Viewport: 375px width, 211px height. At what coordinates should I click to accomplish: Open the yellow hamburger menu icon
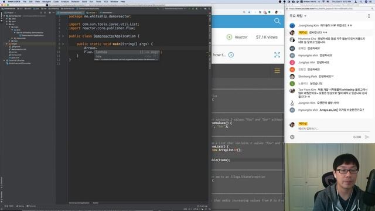click(277, 70)
